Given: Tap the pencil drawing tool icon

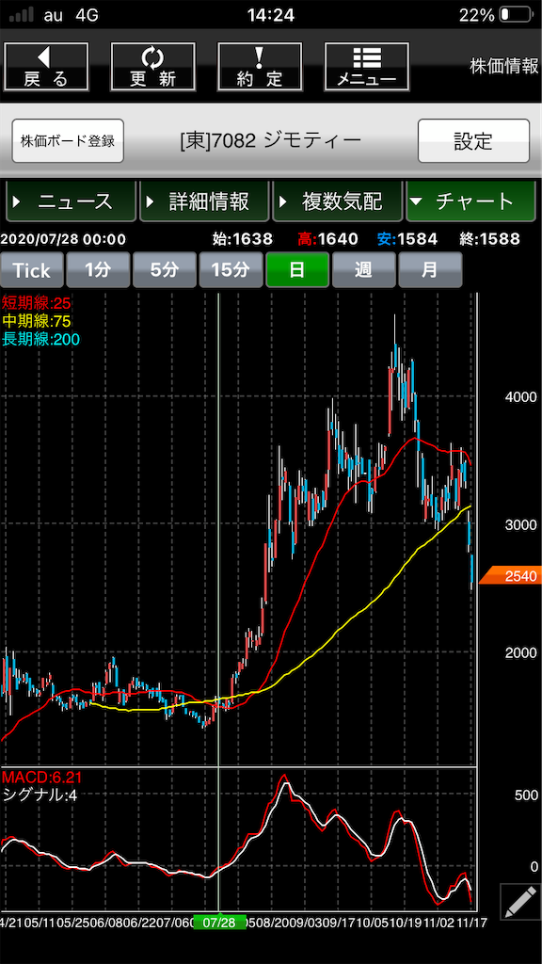Looking at the screenshot, I should tap(519, 901).
